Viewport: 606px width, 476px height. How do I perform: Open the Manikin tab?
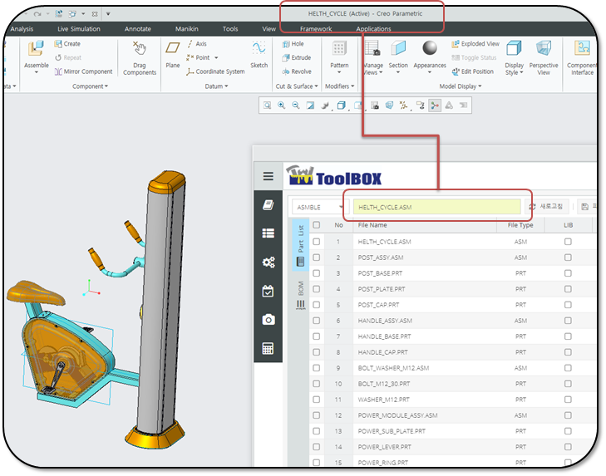187,29
